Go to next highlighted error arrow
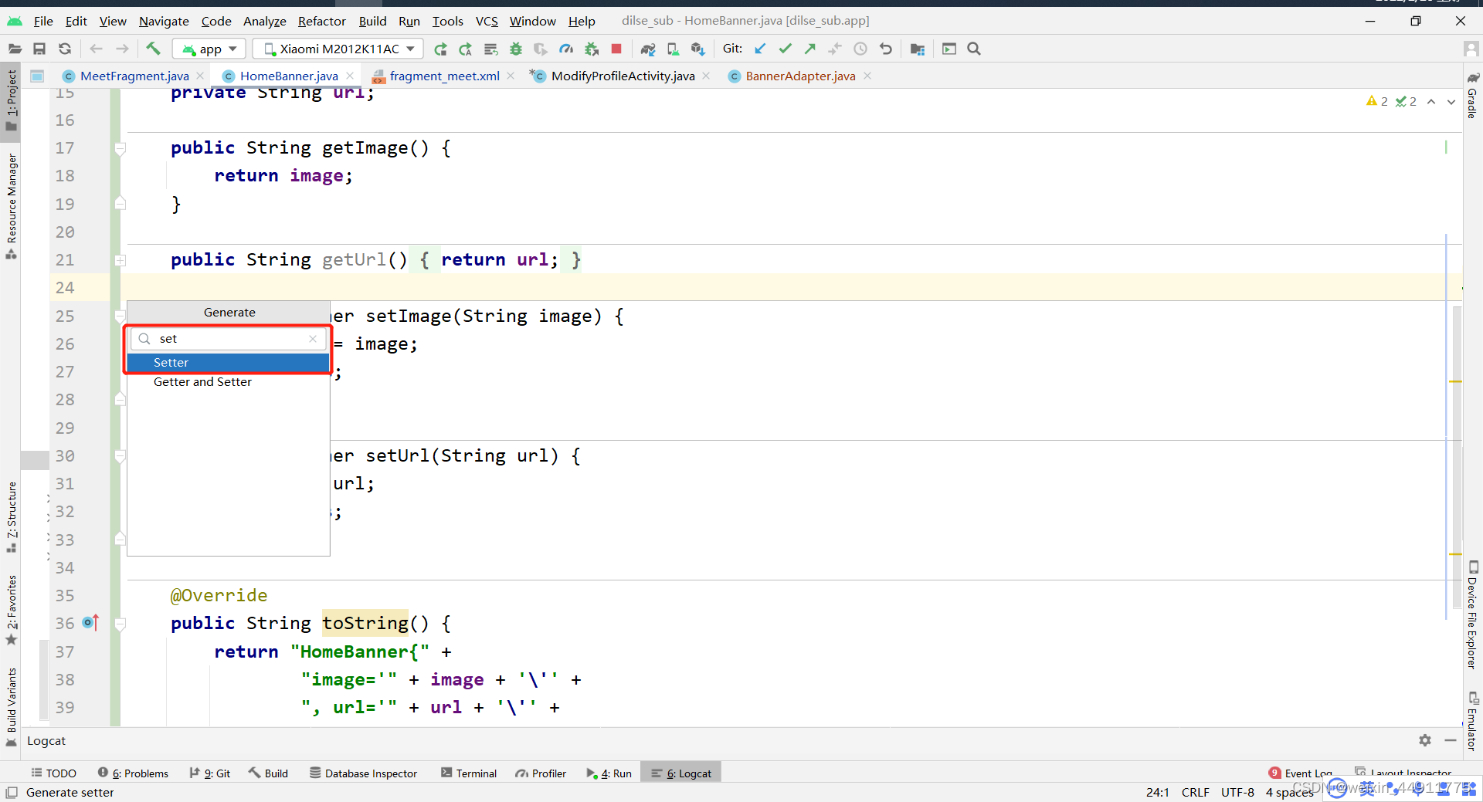Screen dimensions: 1483x802 [x=1451, y=101]
